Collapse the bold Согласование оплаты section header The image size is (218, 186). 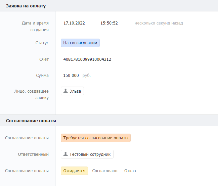pyautogui.click(x=31, y=121)
